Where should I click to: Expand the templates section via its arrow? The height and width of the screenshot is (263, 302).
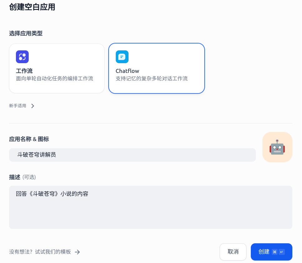click(x=77, y=252)
